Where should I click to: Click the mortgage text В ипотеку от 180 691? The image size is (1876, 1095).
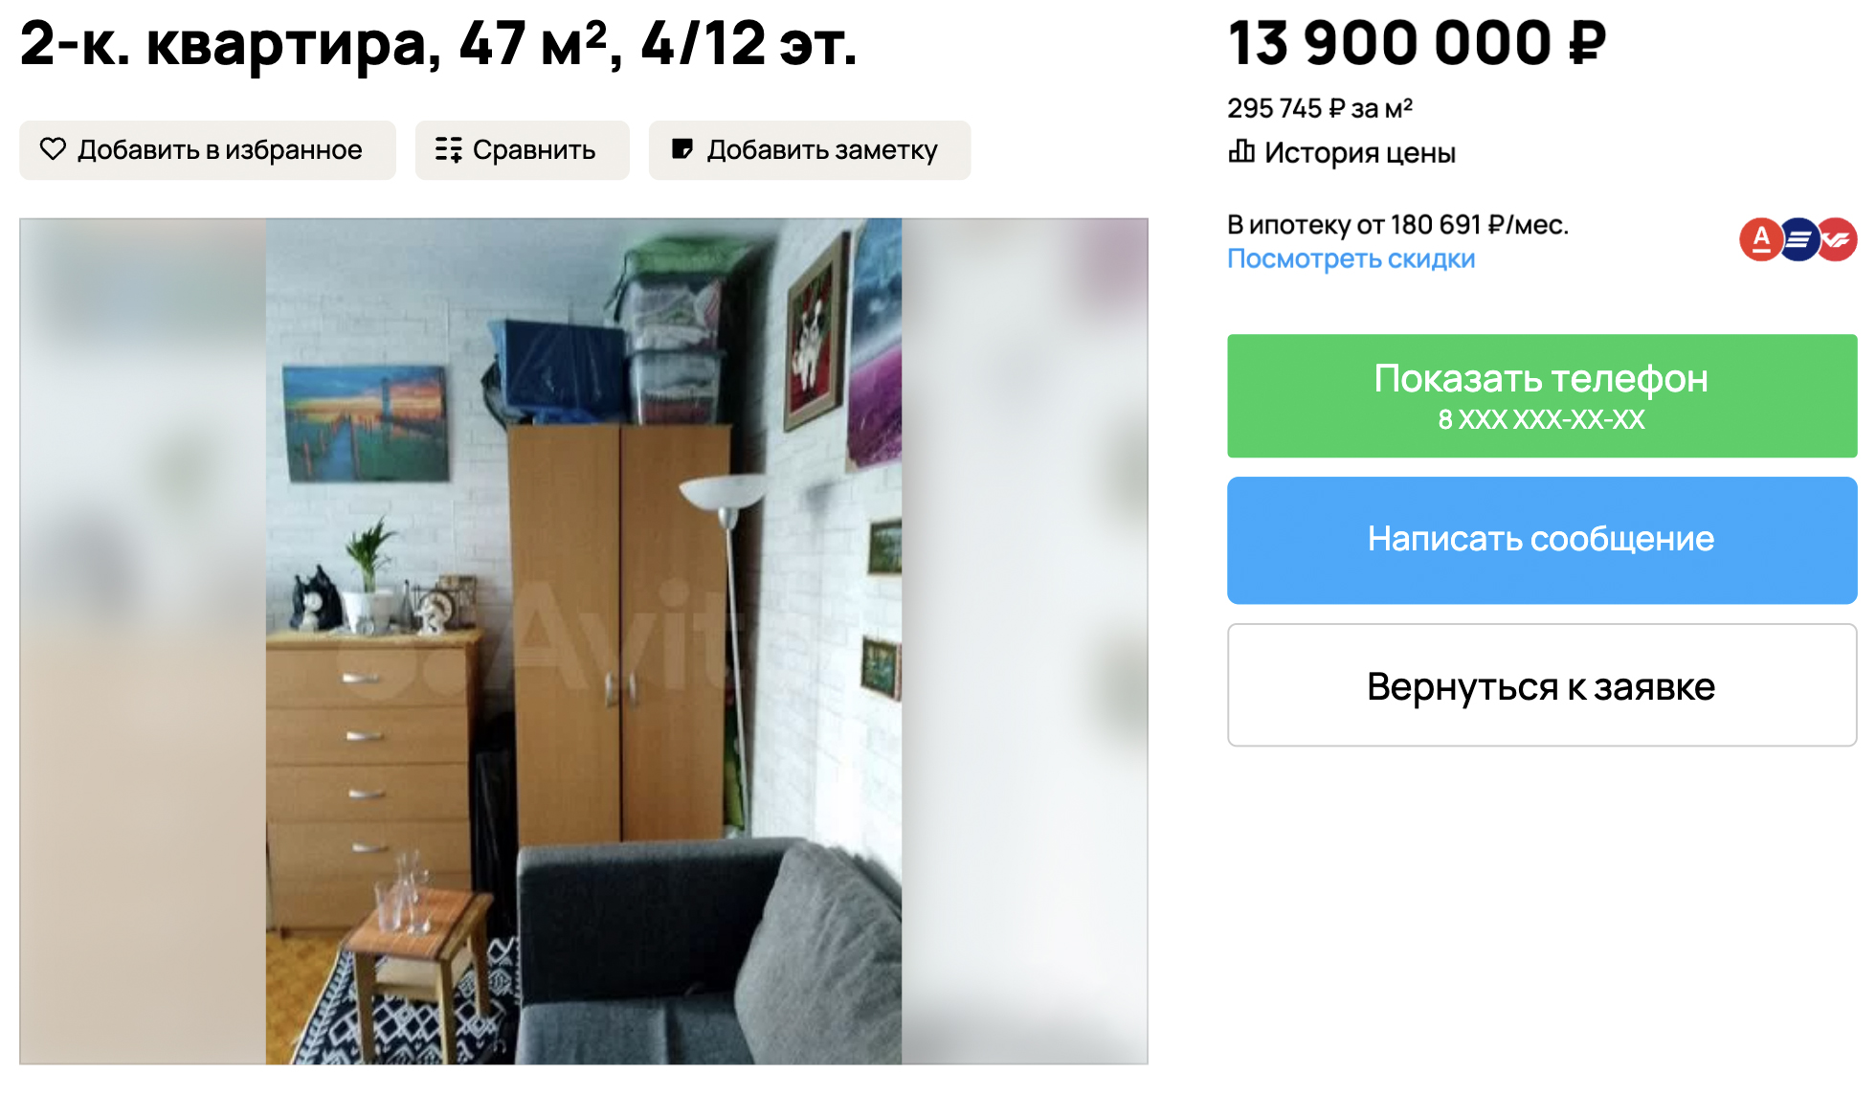1397,225
